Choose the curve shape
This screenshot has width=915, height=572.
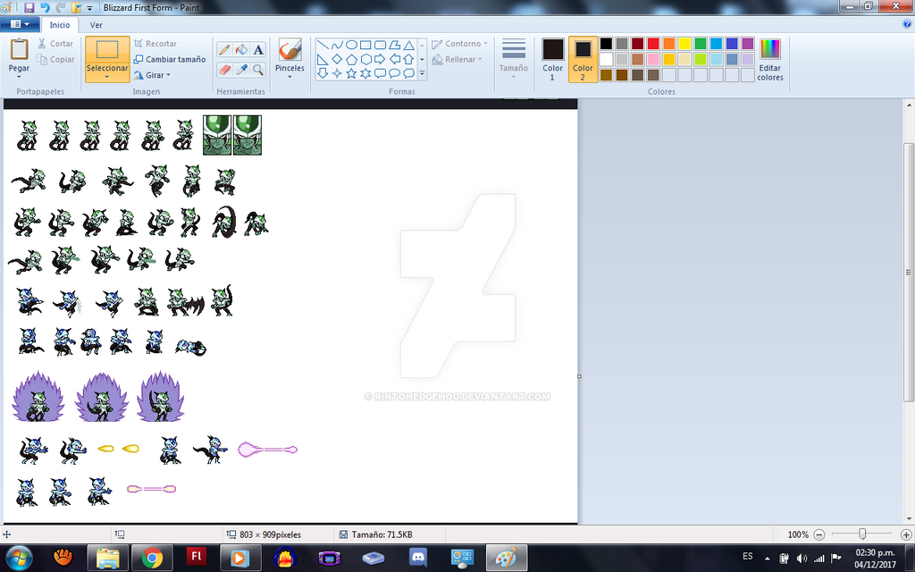(337, 45)
